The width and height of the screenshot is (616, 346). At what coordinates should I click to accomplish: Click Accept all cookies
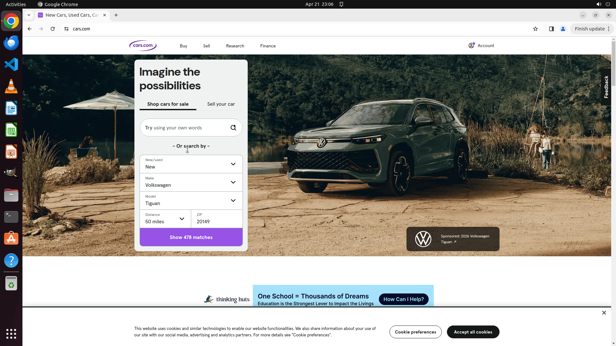point(473,332)
